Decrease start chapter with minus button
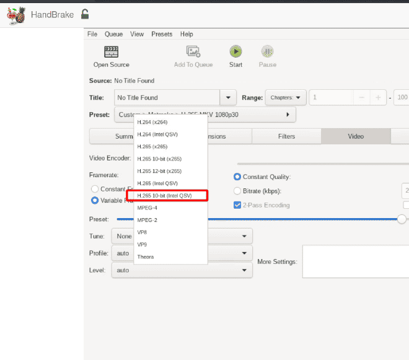Image resolution: width=409 pixels, height=360 pixels. click(361, 97)
